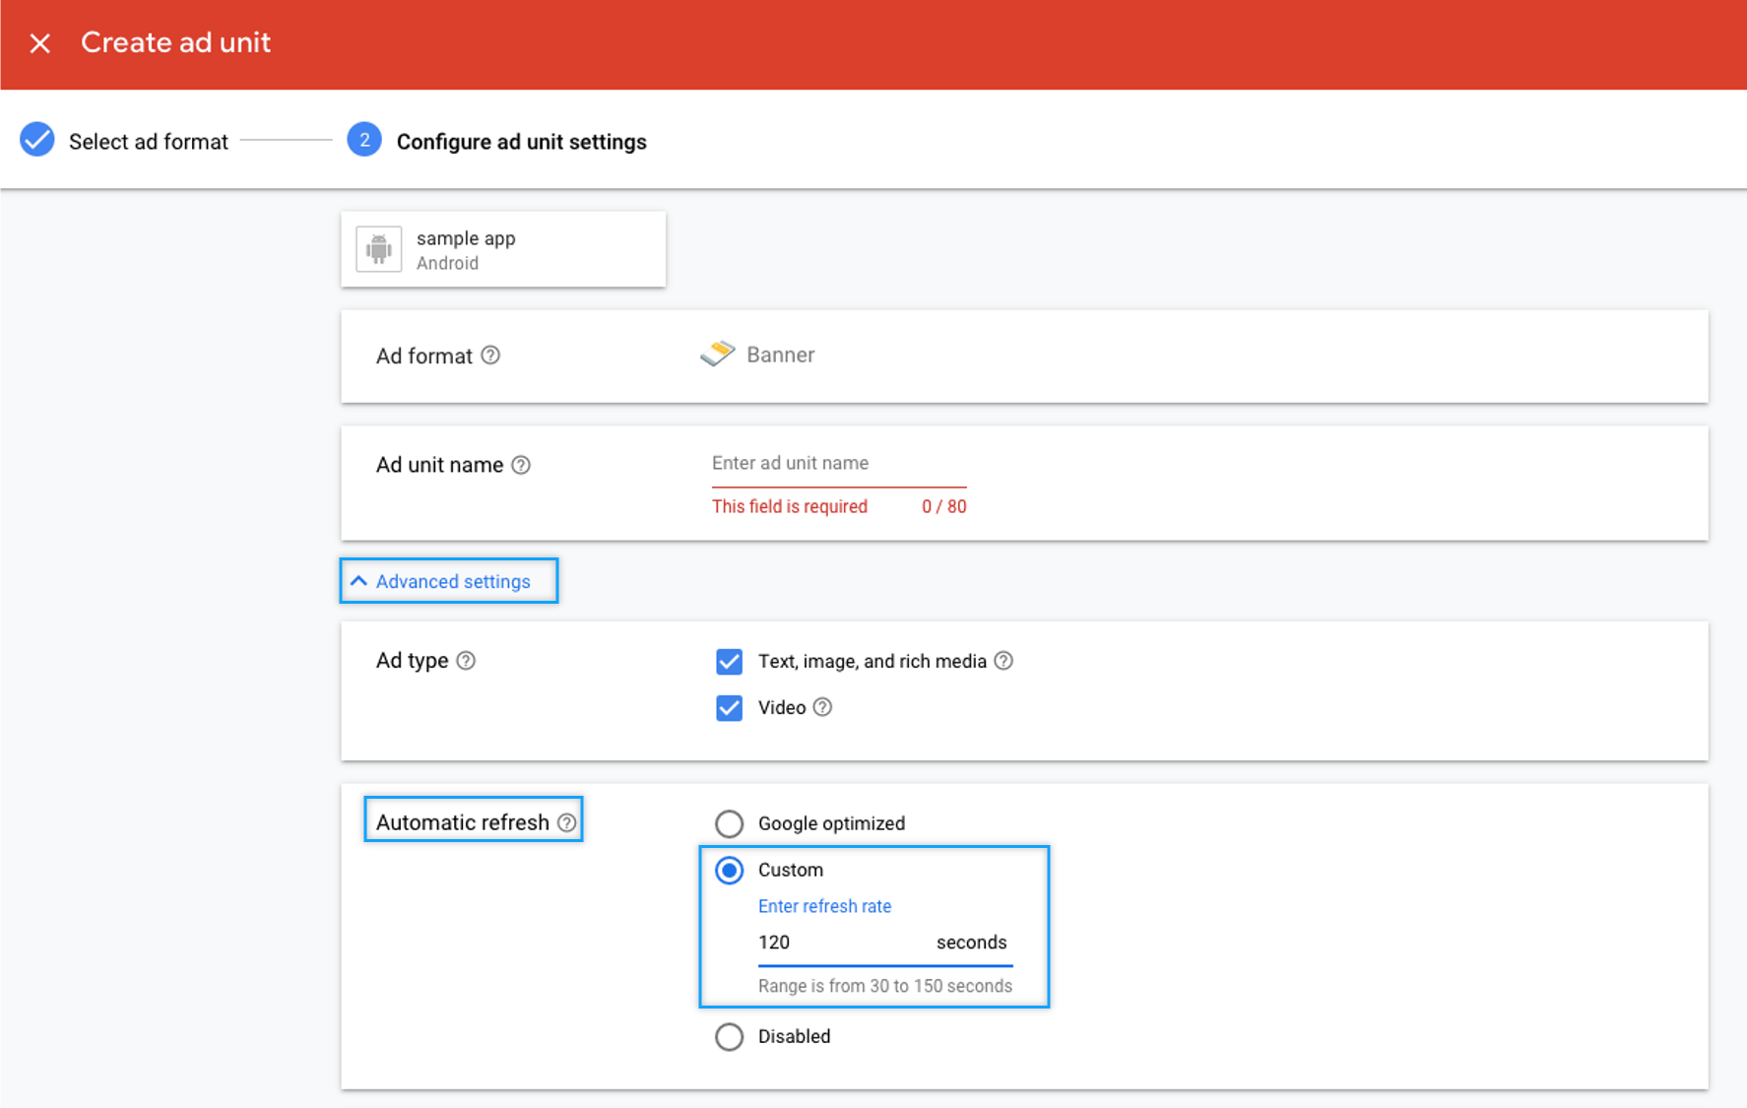Open the Video help tooltip icon
This screenshot has height=1108, width=1747.
coord(822,707)
